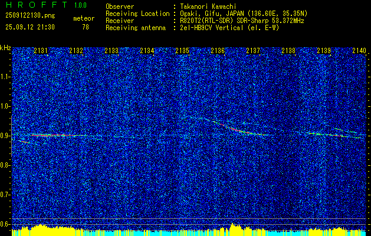Click frequency axis label 1.0
371x236 pixels.
(x=5, y=106)
